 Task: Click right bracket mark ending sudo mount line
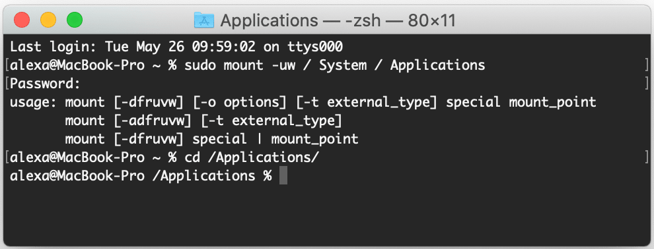pyautogui.click(x=646, y=65)
